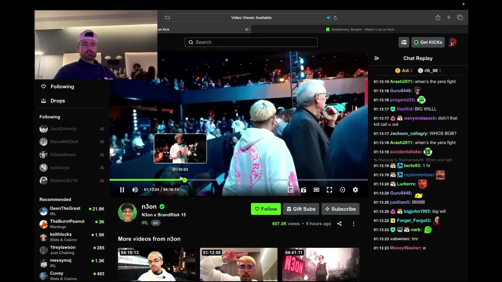This screenshot has width=502, height=282.
Task: Click username MoneyWasher in chat
Action: [405, 248]
